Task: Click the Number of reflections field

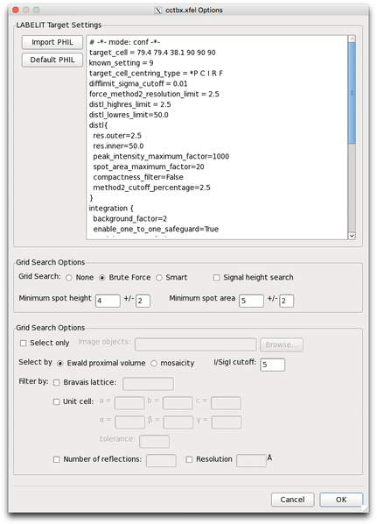Action: coord(161,460)
